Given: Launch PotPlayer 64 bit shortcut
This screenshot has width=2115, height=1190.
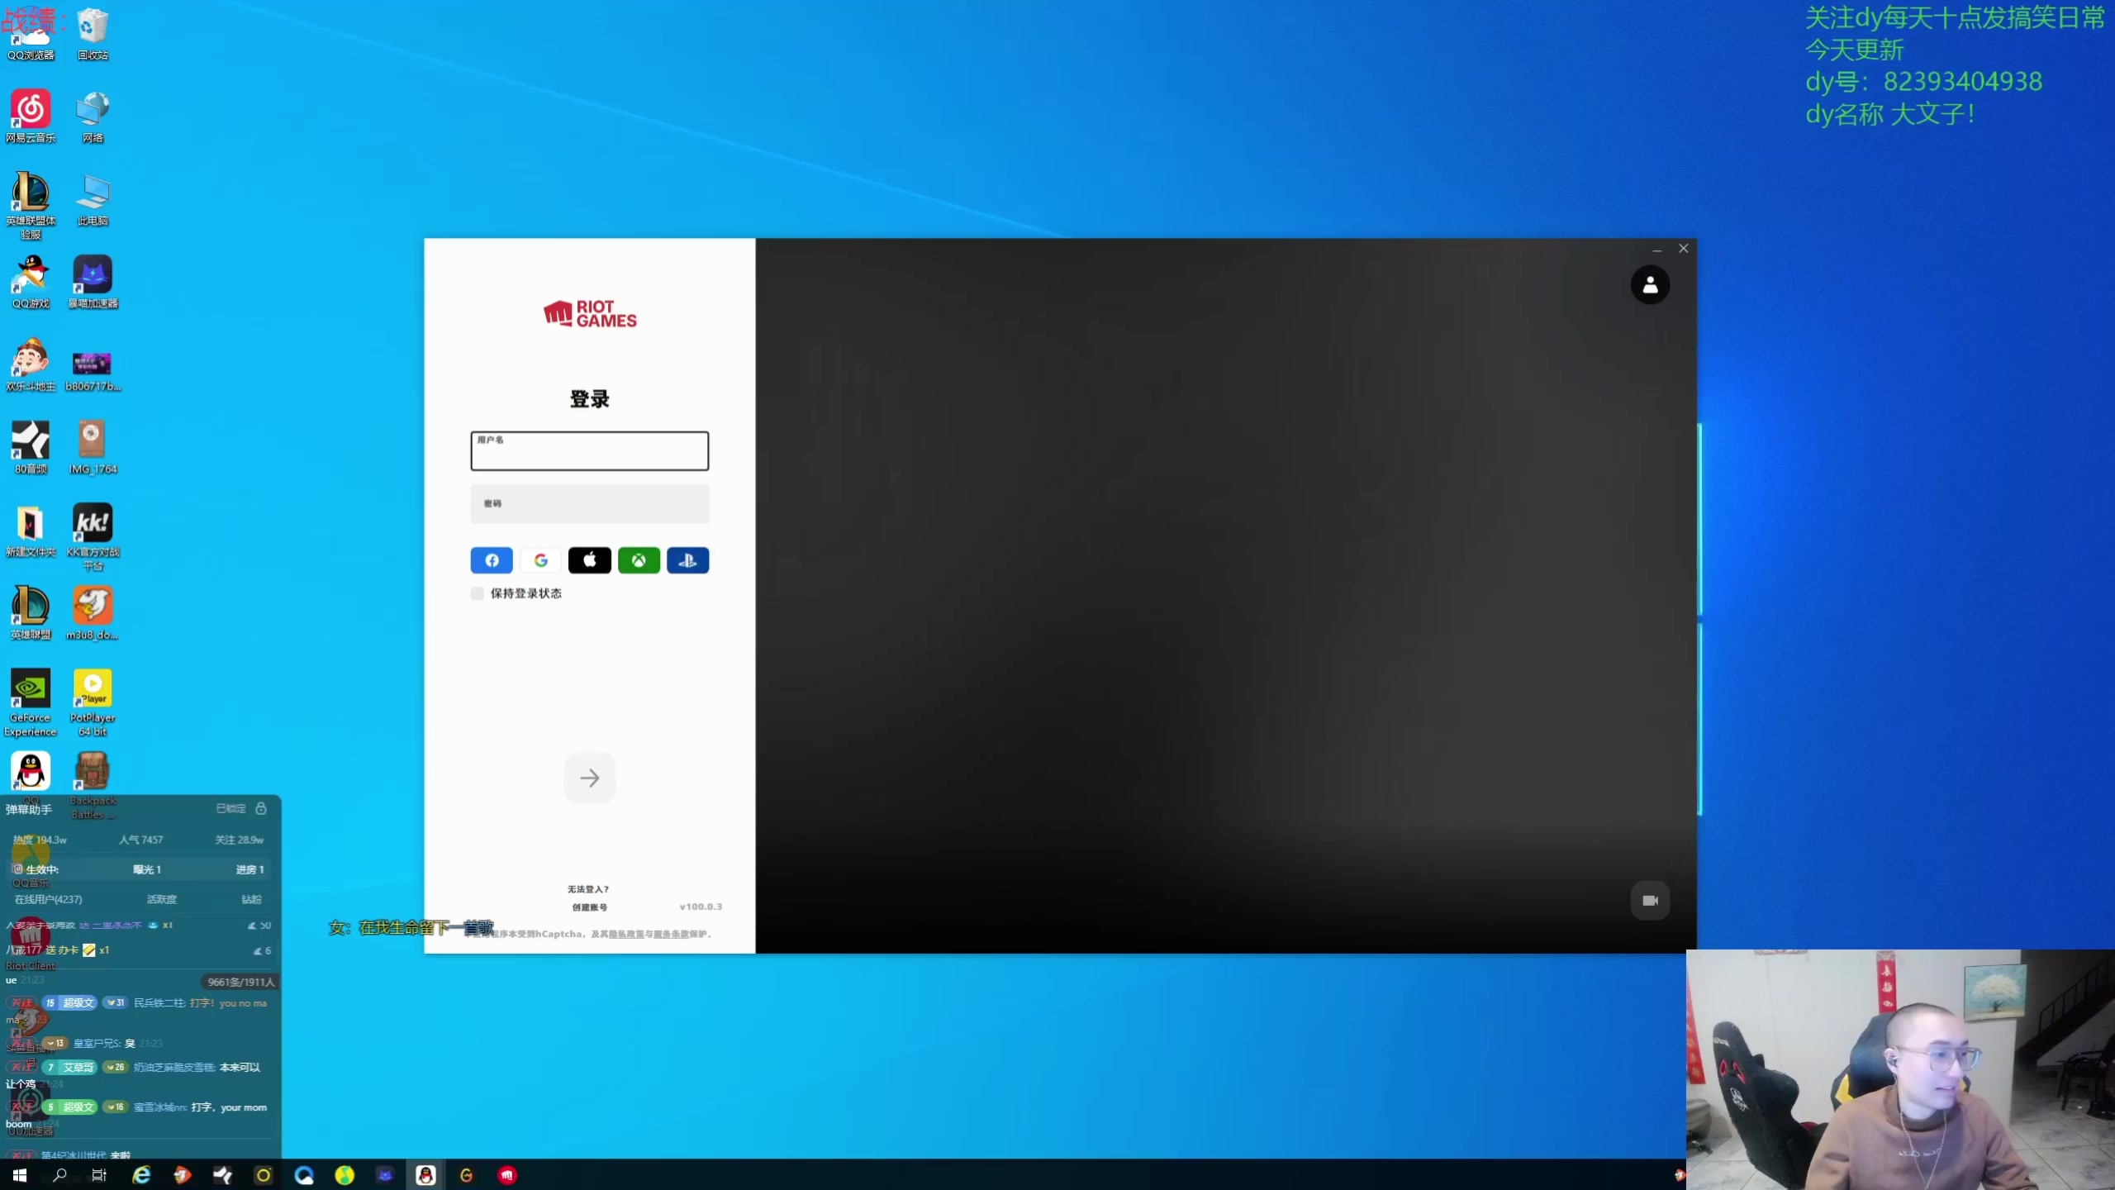Looking at the screenshot, I should tap(93, 702).
